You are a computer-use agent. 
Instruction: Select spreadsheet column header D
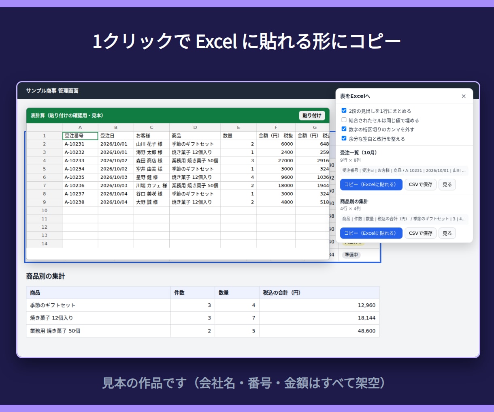(x=195, y=127)
